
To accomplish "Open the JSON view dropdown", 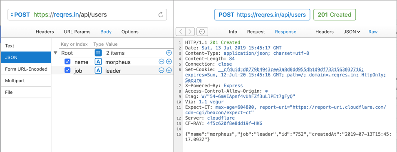I will coord(352,32).
